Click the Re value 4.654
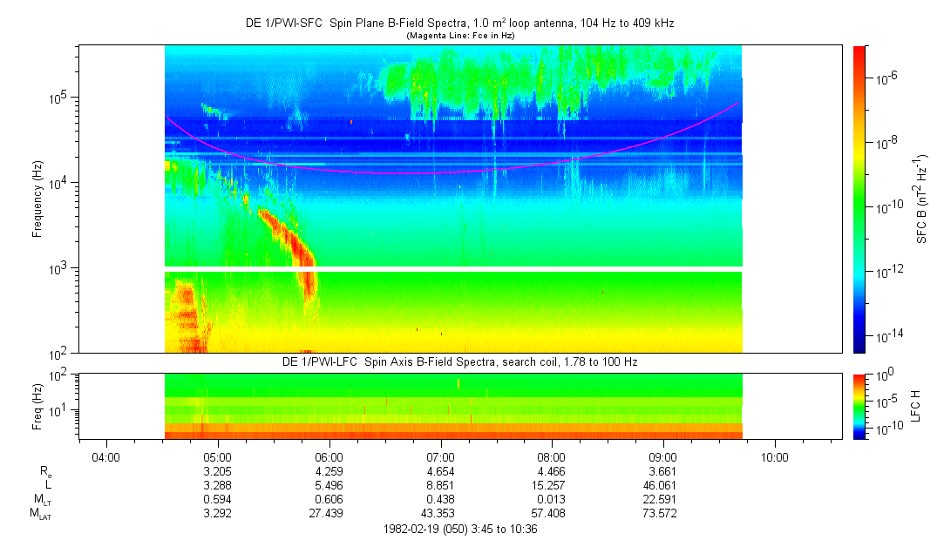 click(441, 471)
